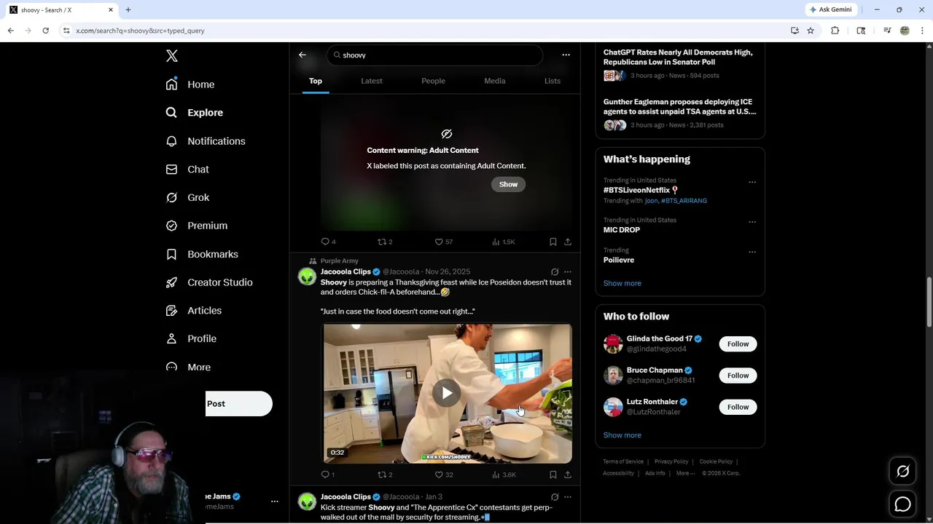Image resolution: width=933 pixels, height=524 pixels.
Task: Share the adult content post
Action: point(568,242)
